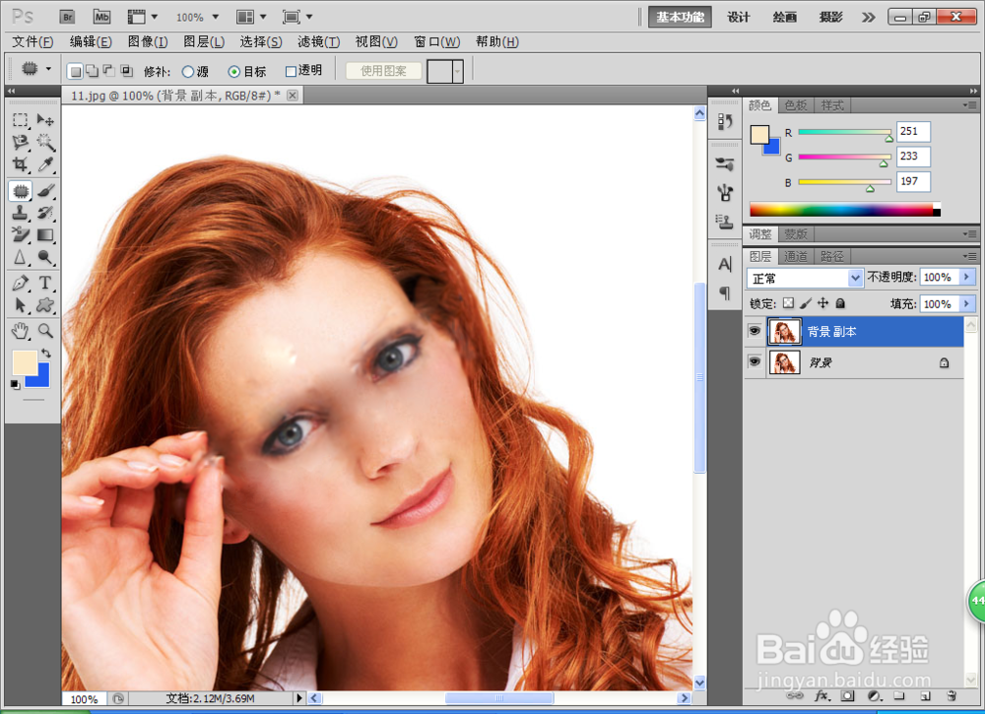Open the 图像(I) menu
This screenshot has height=714, width=985.
(x=148, y=42)
